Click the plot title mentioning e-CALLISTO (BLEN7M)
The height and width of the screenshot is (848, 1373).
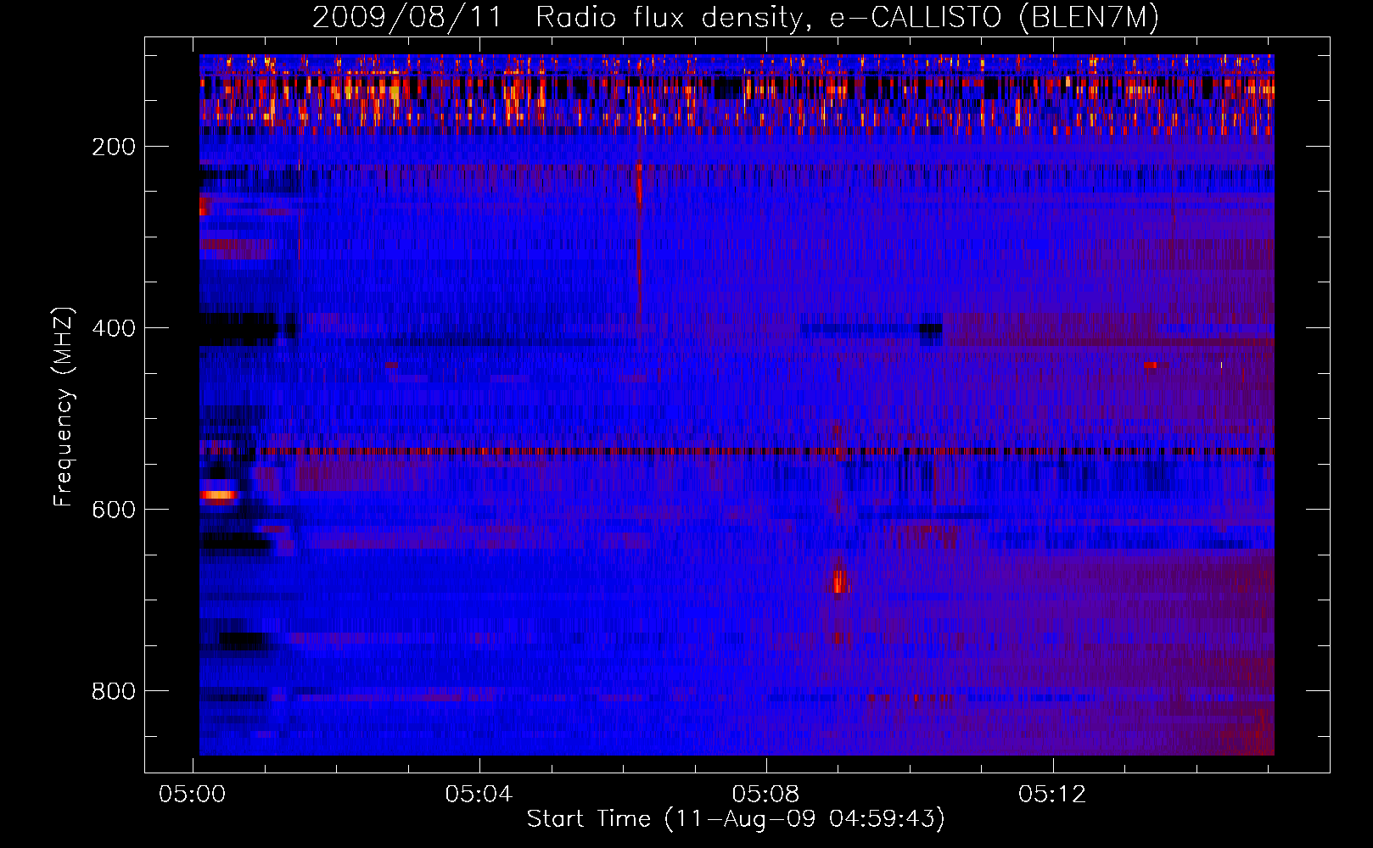click(x=736, y=17)
